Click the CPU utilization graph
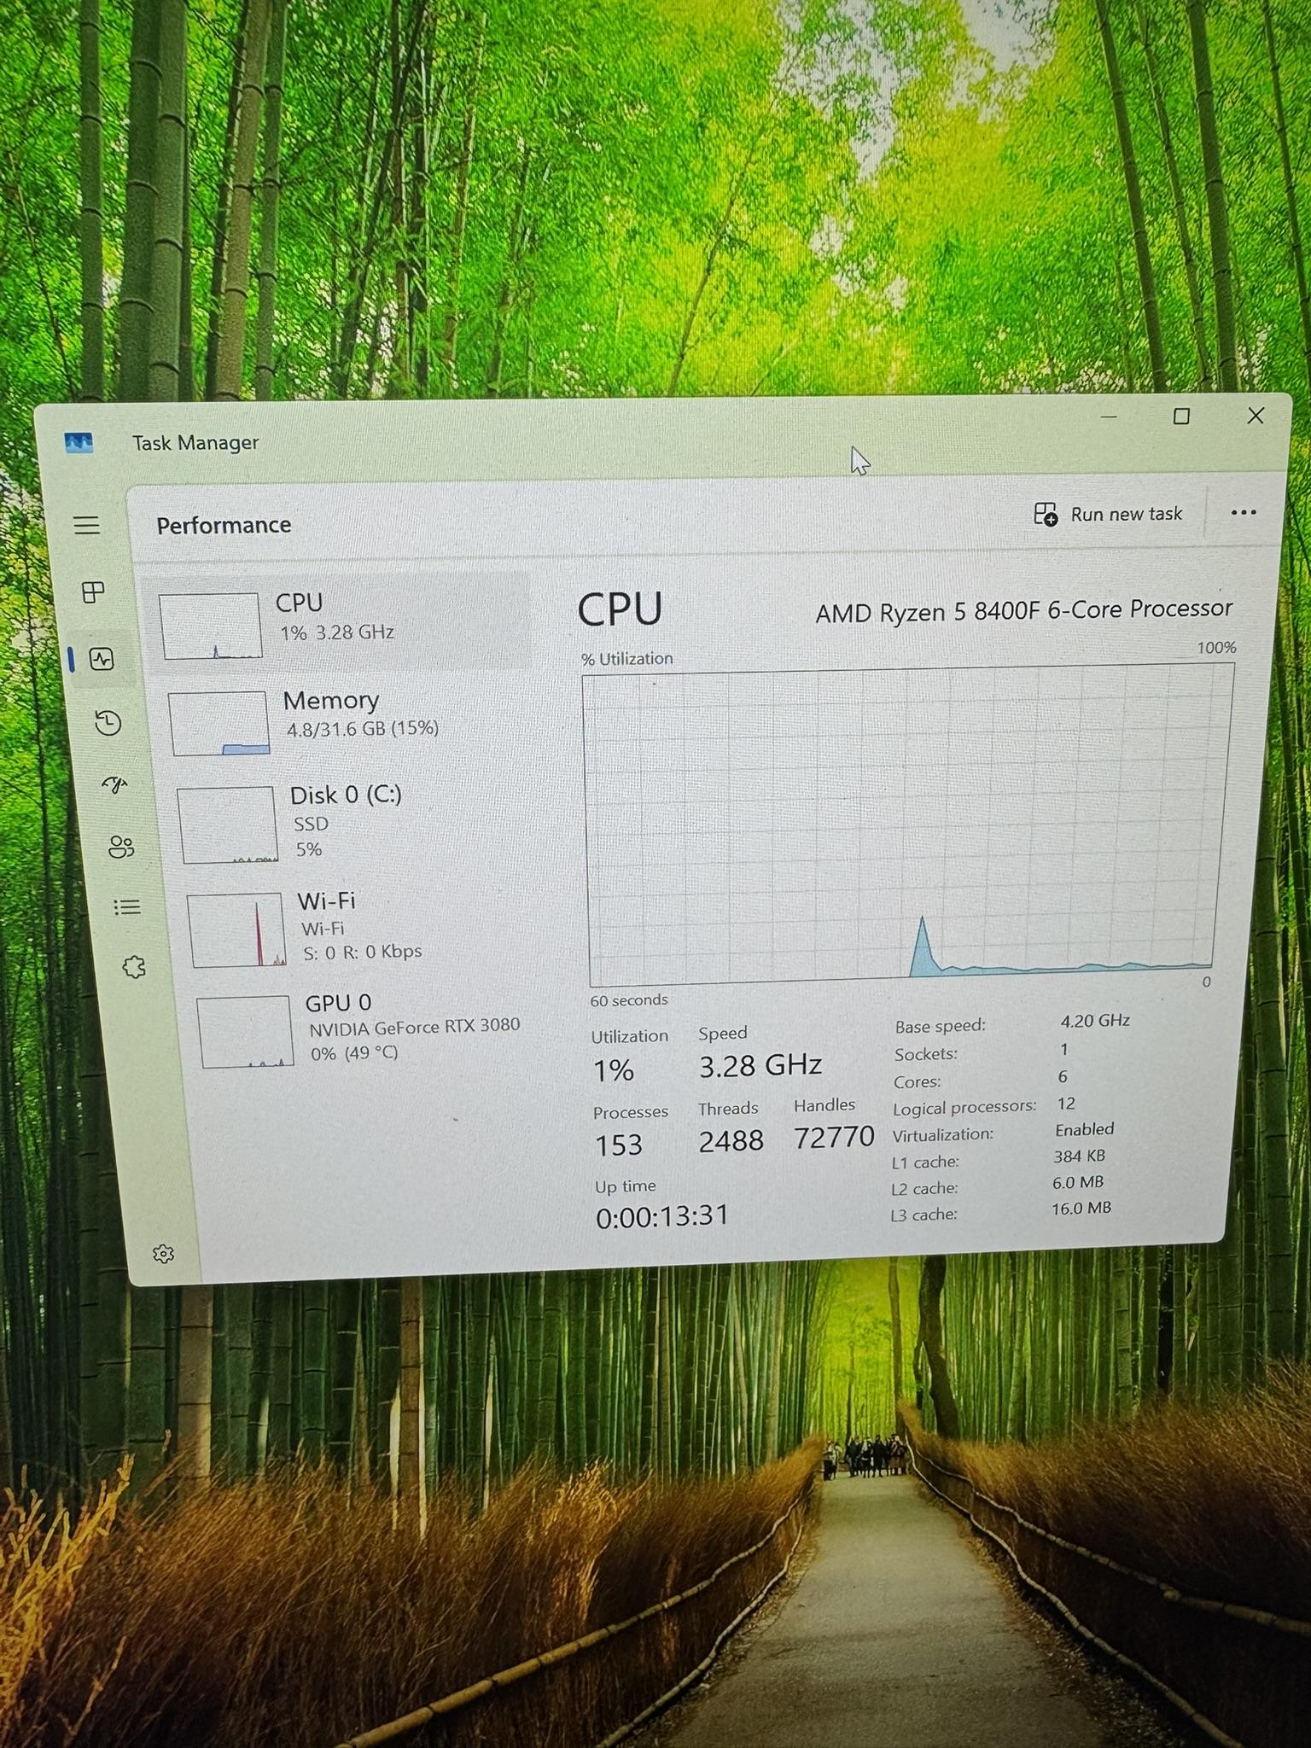1311x1748 pixels. click(907, 824)
